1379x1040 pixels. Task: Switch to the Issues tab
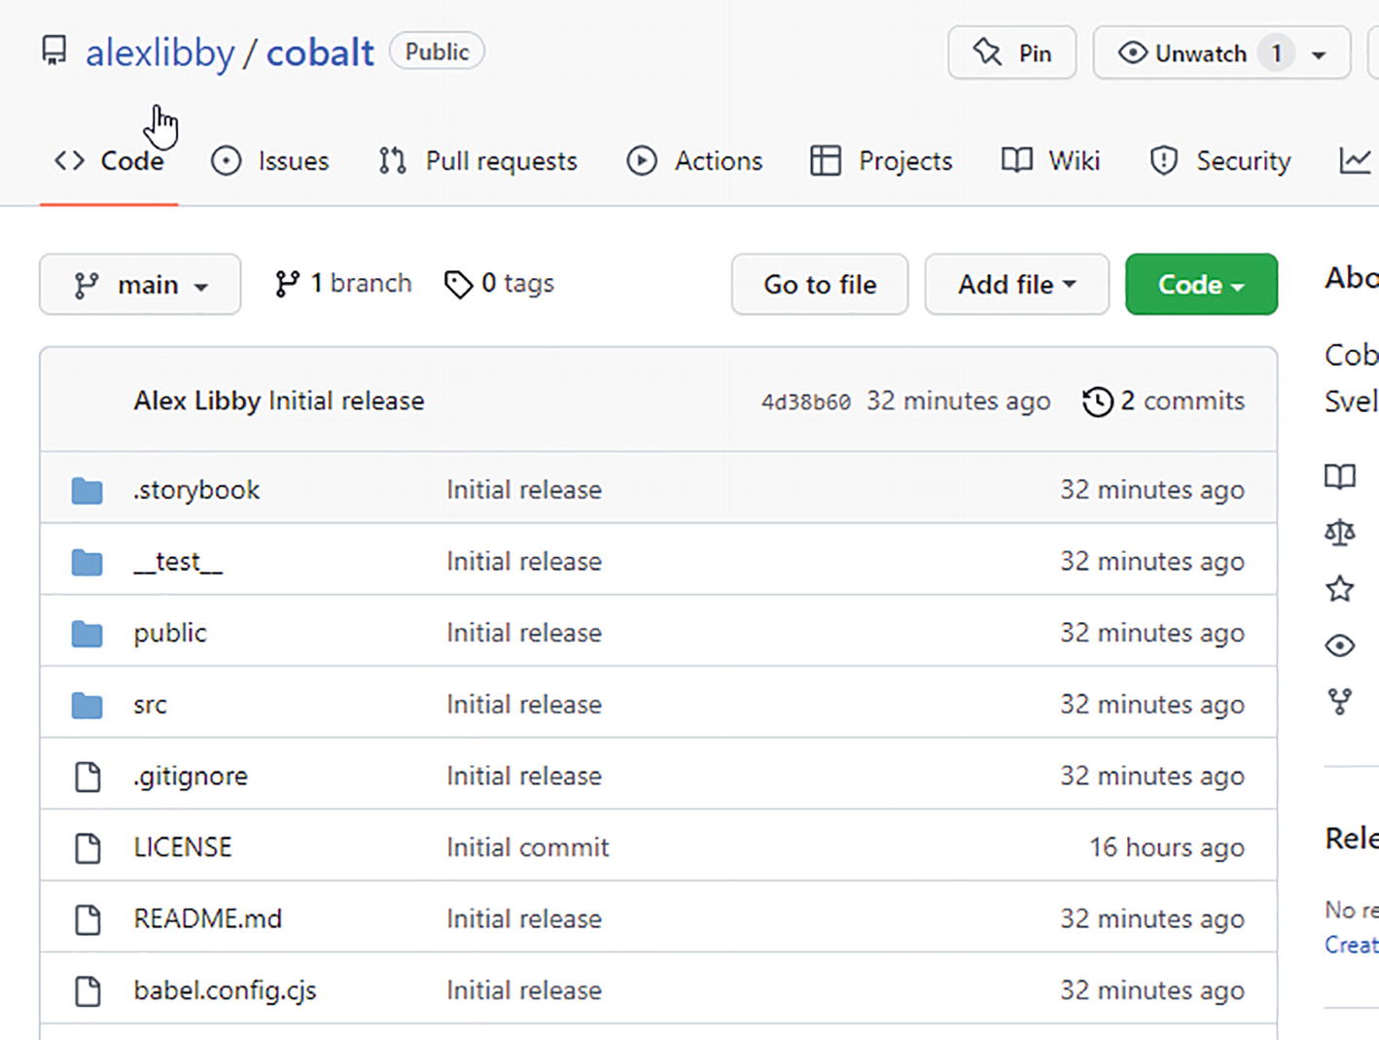point(270,161)
